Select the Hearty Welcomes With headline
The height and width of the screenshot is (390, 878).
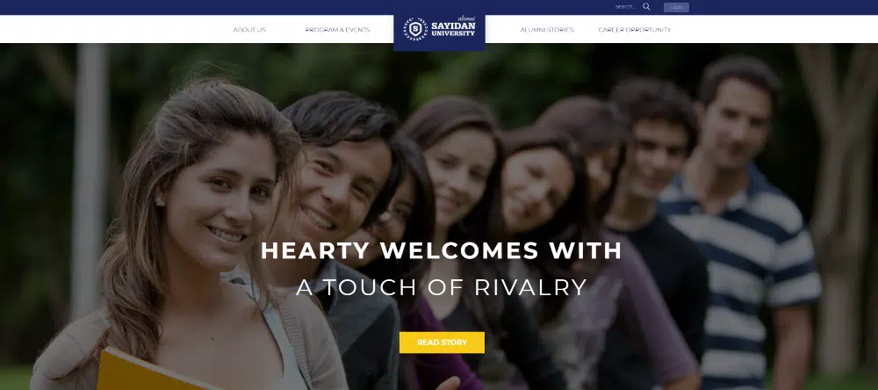(x=442, y=250)
